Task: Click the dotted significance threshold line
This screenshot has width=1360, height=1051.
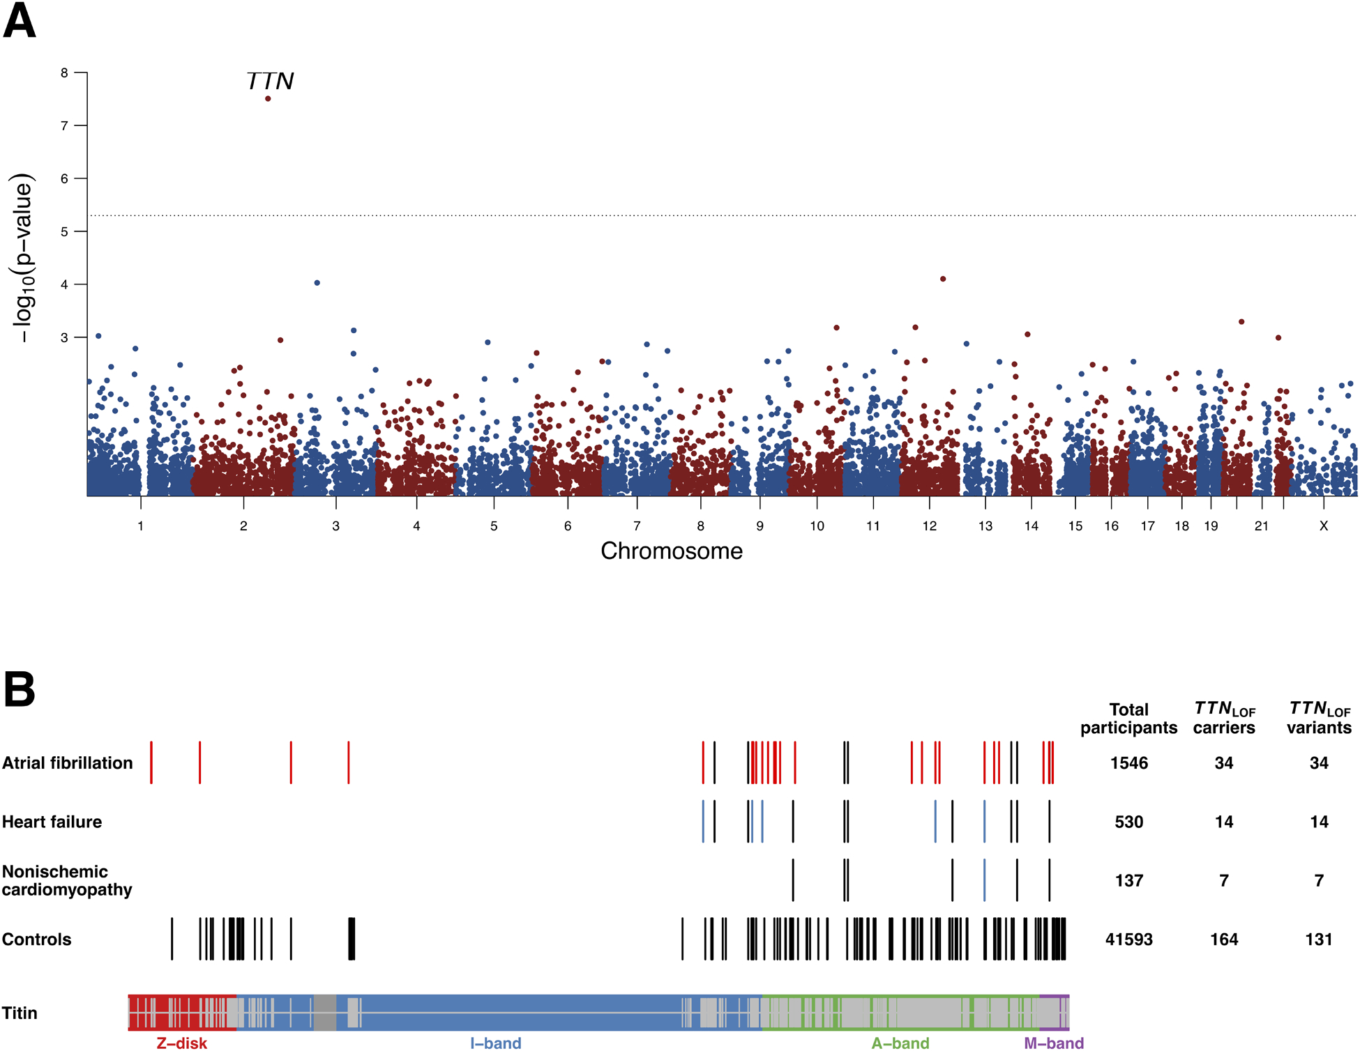Action: (723, 215)
